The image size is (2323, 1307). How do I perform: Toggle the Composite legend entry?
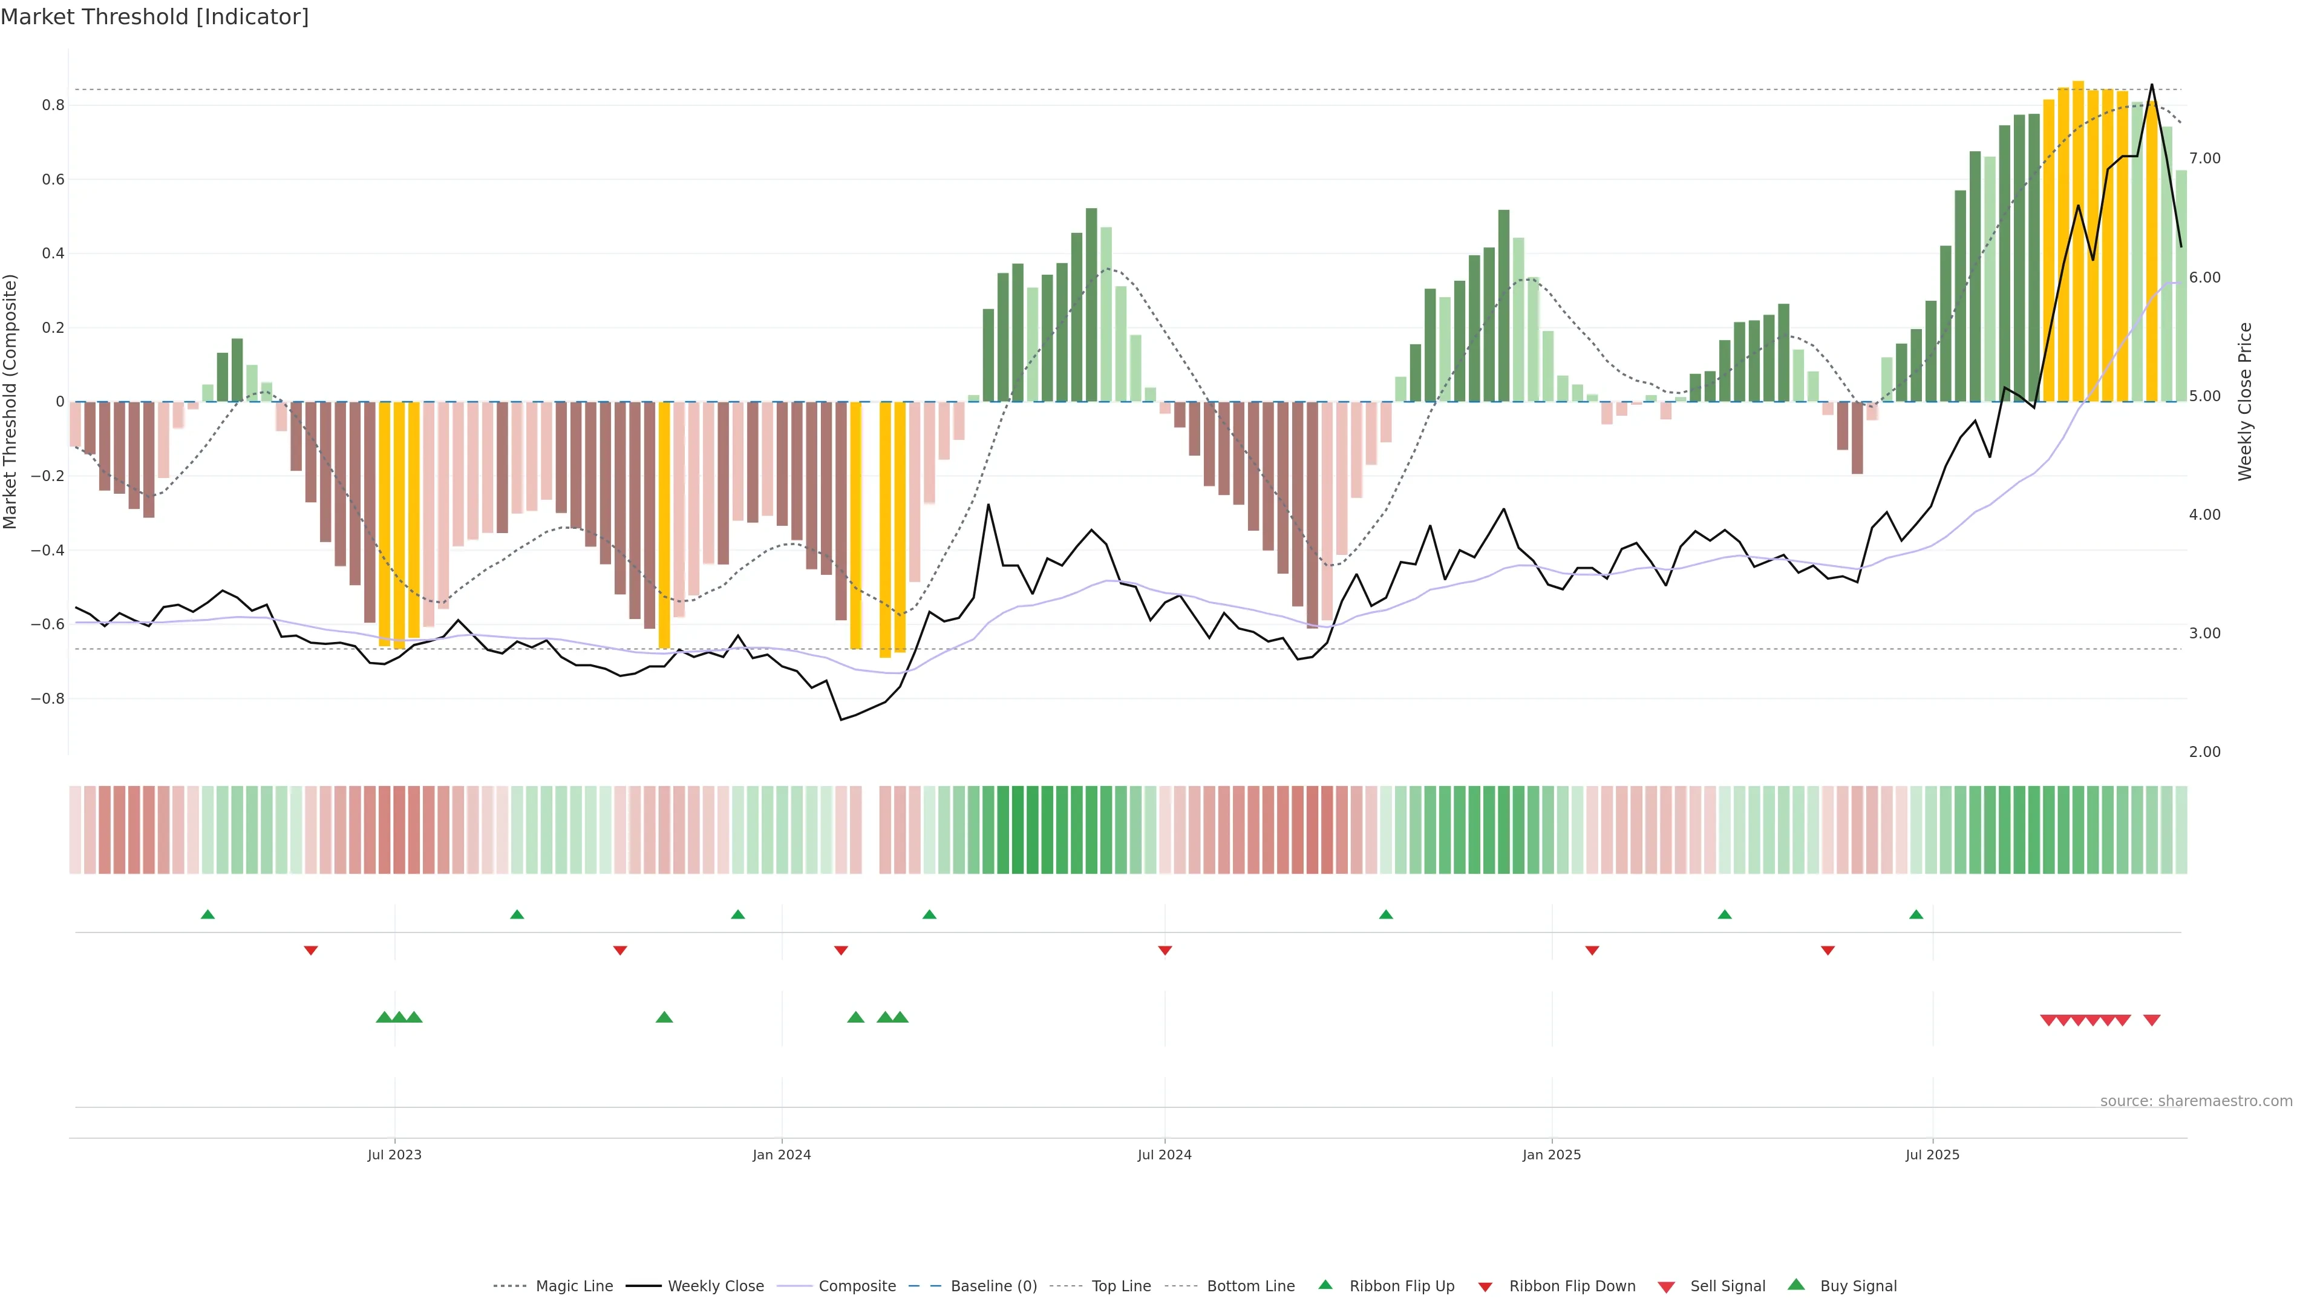[x=857, y=1286]
